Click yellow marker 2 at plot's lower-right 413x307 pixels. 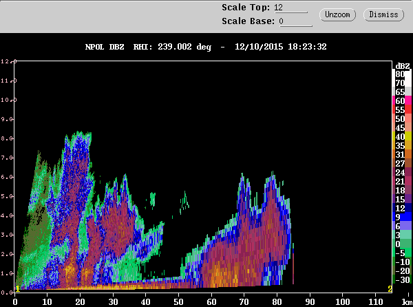390,288
